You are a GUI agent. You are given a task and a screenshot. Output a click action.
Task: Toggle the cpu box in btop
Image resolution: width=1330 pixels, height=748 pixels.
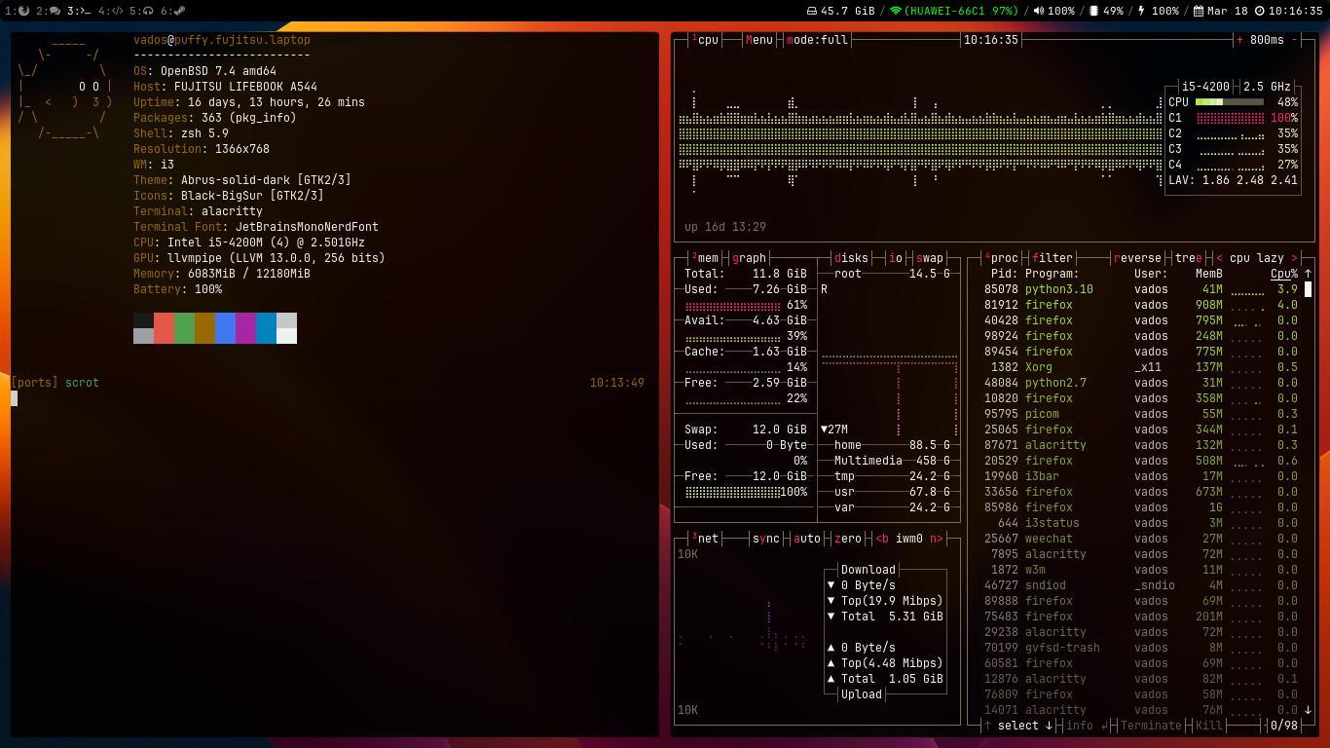(x=705, y=40)
